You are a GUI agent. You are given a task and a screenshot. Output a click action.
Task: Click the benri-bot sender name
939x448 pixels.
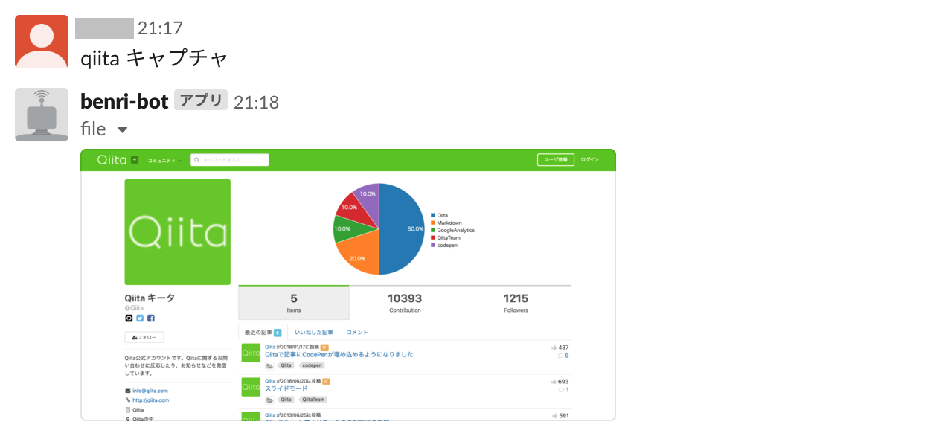click(124, 101)
